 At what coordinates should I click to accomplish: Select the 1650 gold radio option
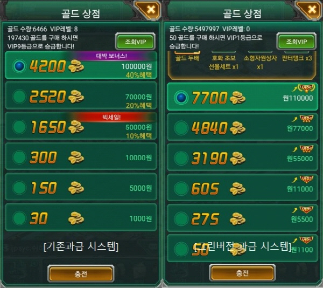pyautogui.click(x=19, y=127)
